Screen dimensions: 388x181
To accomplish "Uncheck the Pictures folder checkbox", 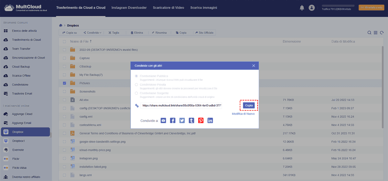I will [64, 83].
